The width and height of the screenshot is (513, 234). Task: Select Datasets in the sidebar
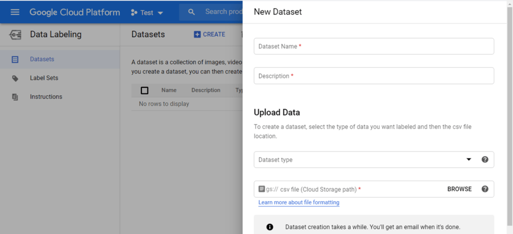(60, 59)
